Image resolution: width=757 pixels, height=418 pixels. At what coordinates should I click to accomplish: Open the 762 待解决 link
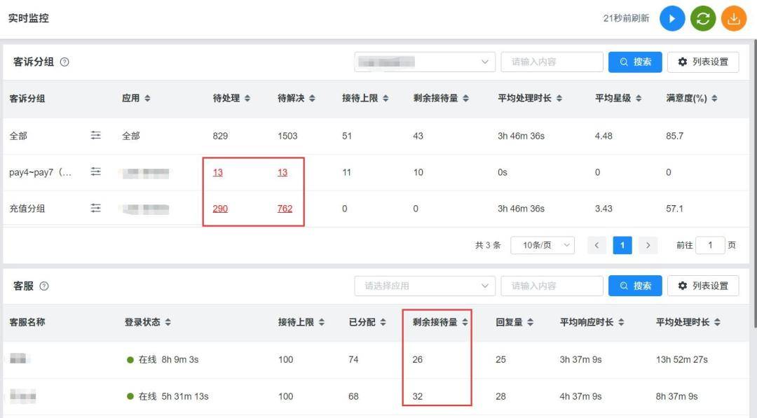pyautogui.click(x=285, y=208)
